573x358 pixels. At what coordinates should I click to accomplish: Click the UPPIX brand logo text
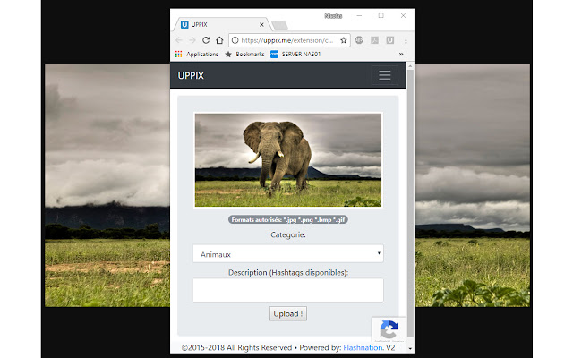coord(191,75)
